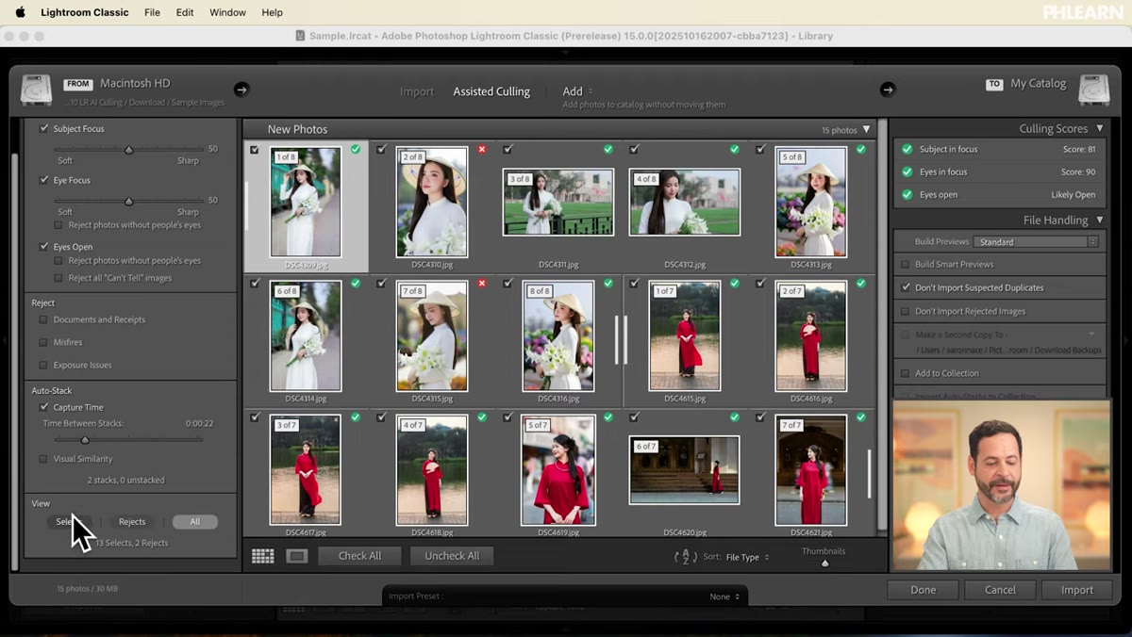Expand the 15 photos disclosure triangle
The image size is (1132, 637).
tap(867, 129)
